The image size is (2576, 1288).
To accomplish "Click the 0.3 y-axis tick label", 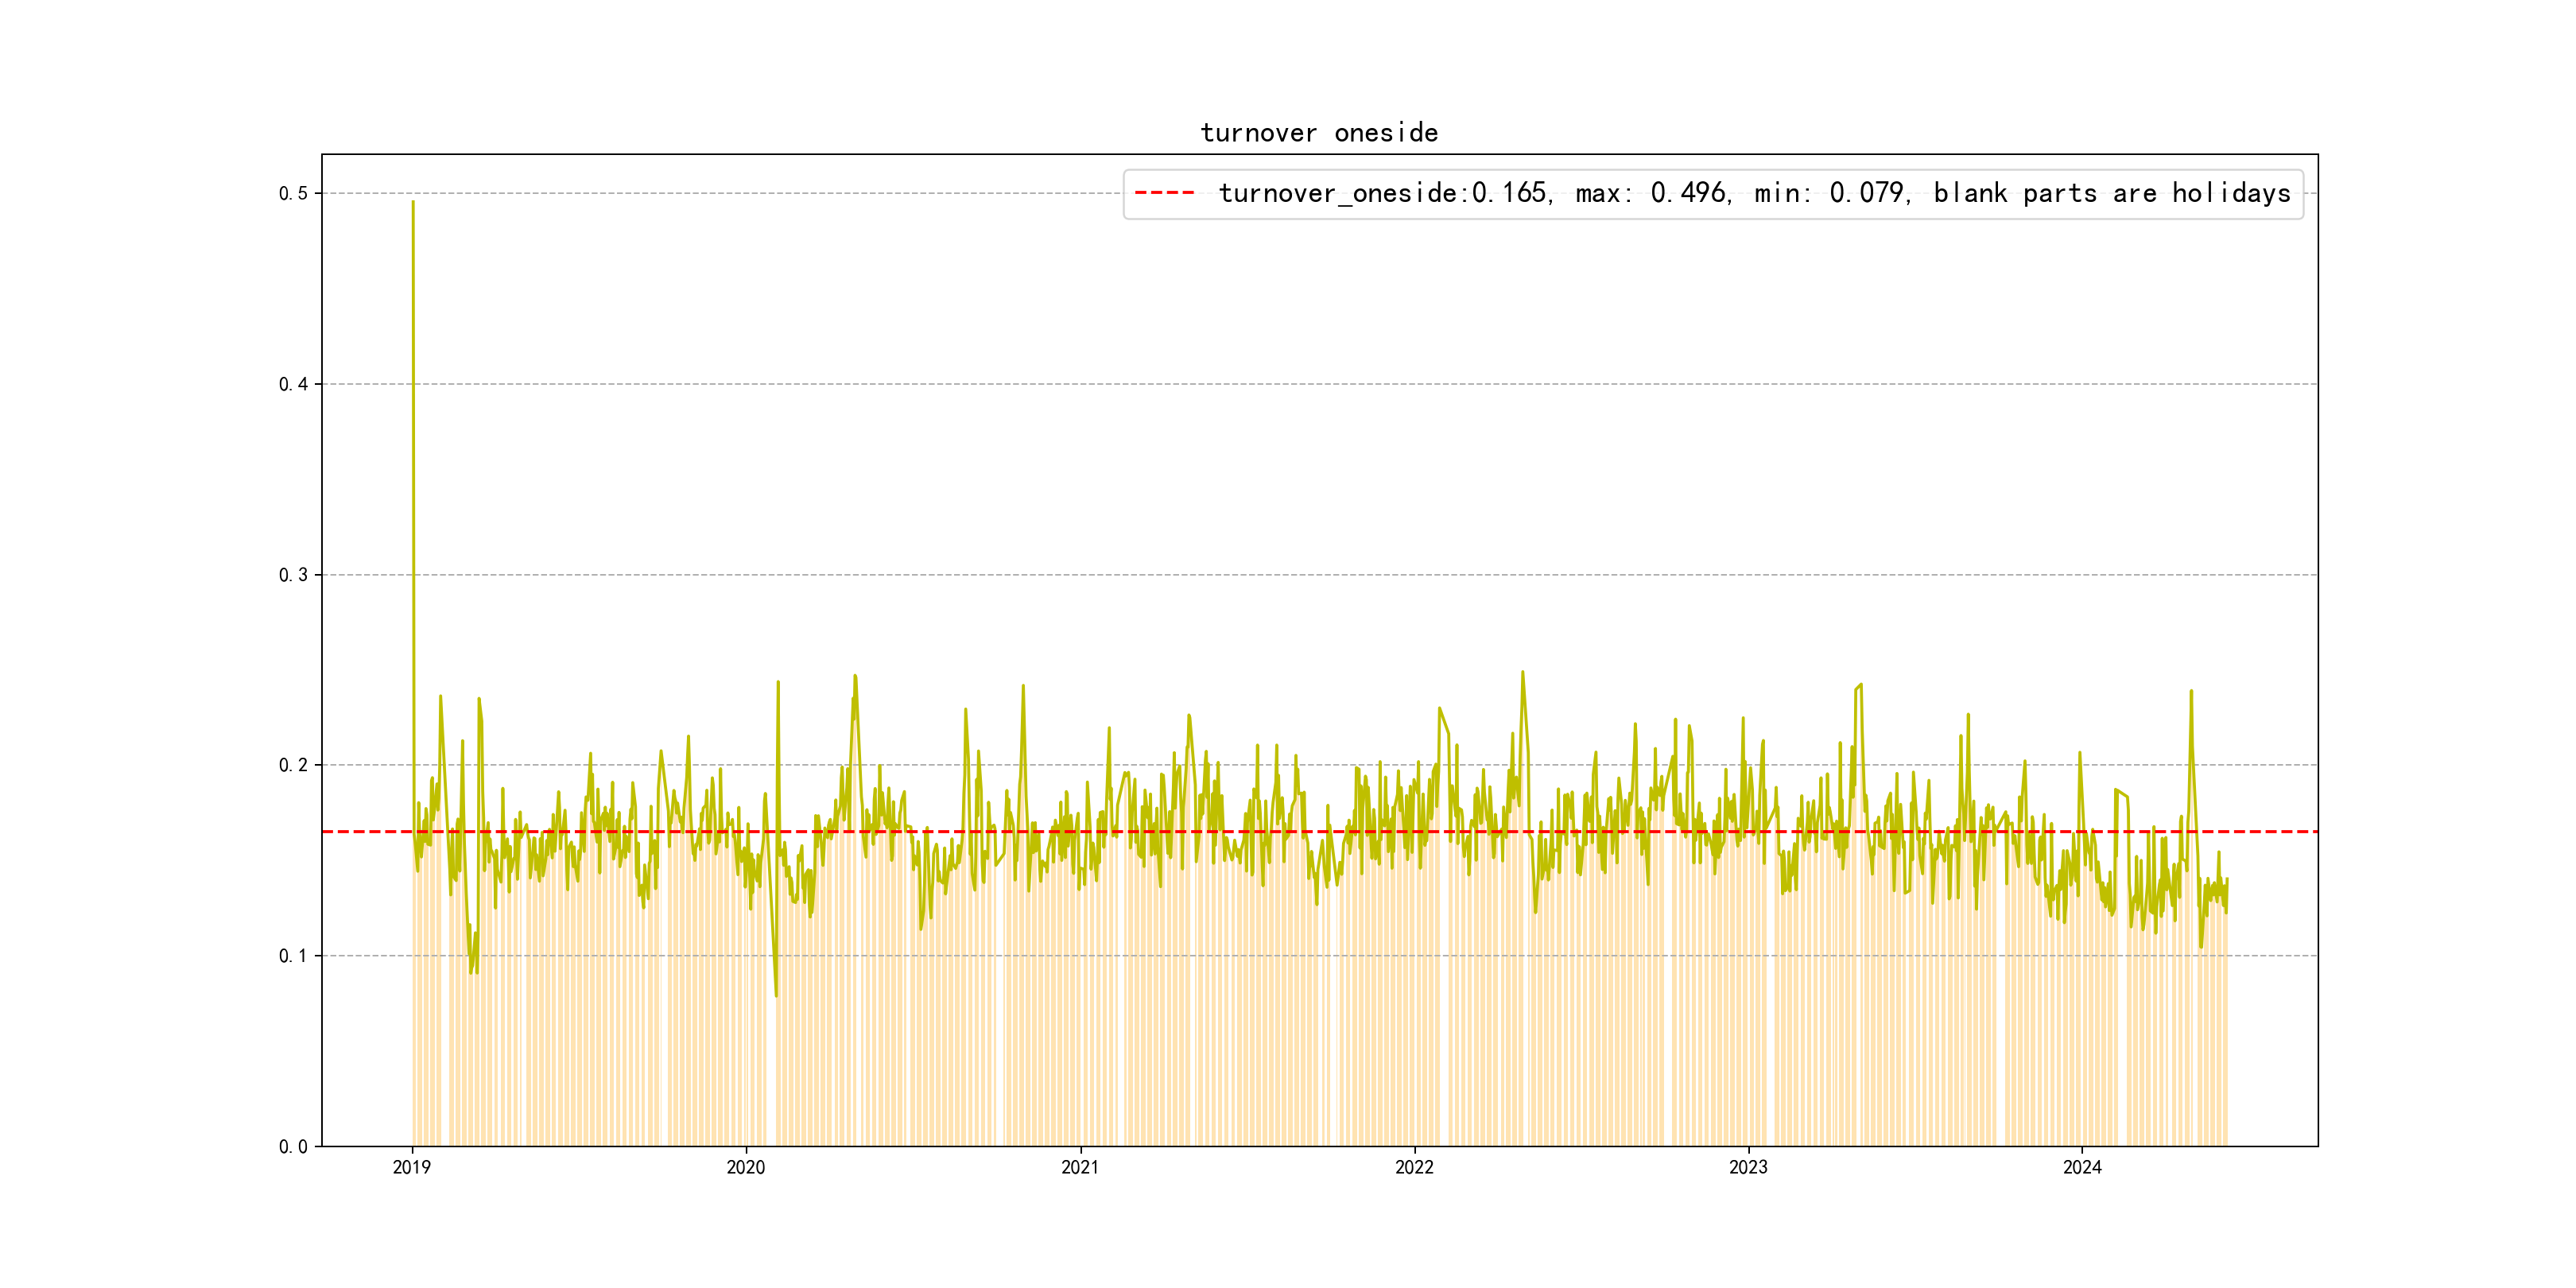I will click(293, 575).
